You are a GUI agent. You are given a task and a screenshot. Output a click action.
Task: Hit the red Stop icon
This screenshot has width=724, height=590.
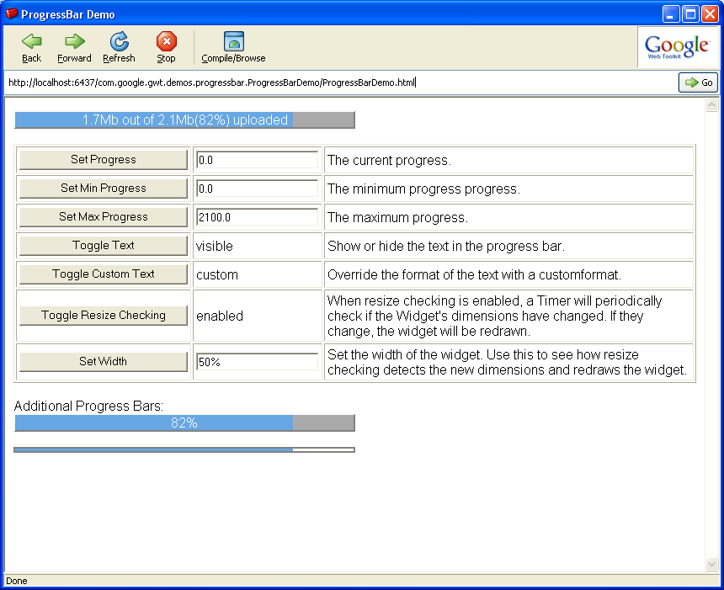pos(166,42)
